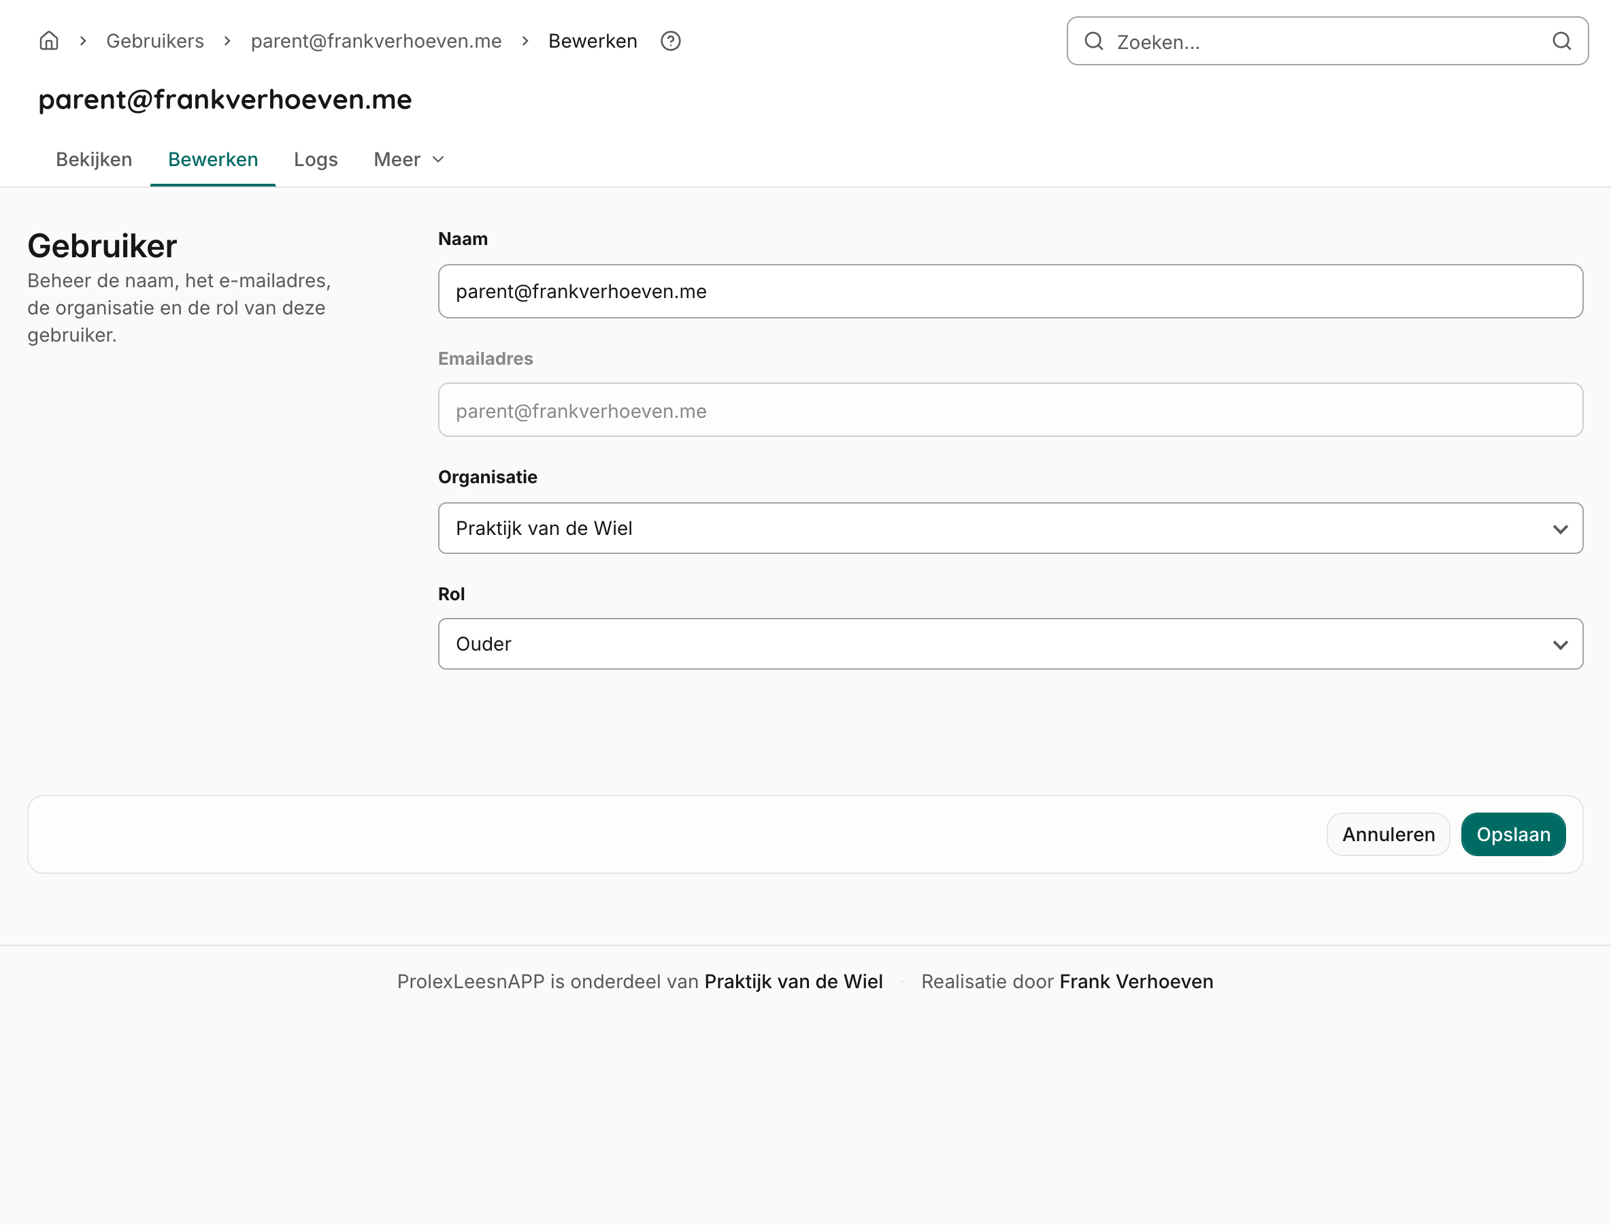Open the help question mark icon
Screen dimensions: 1611x1225
[670, 41]
